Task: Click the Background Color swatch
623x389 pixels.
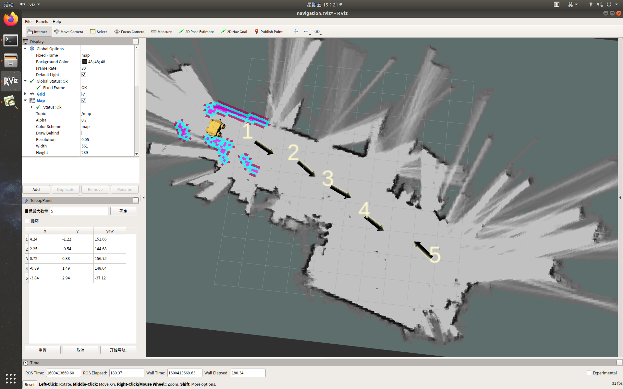Action: (x=85, y=62)
